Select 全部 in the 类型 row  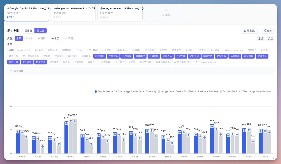[19, 38]
